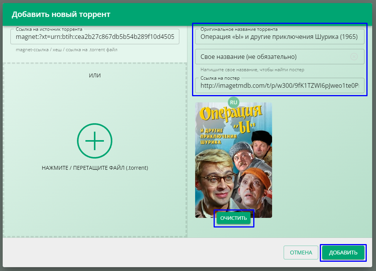Click the Операция Ы movie poster thumbnail
376x271 pixels.
[233, 162]
